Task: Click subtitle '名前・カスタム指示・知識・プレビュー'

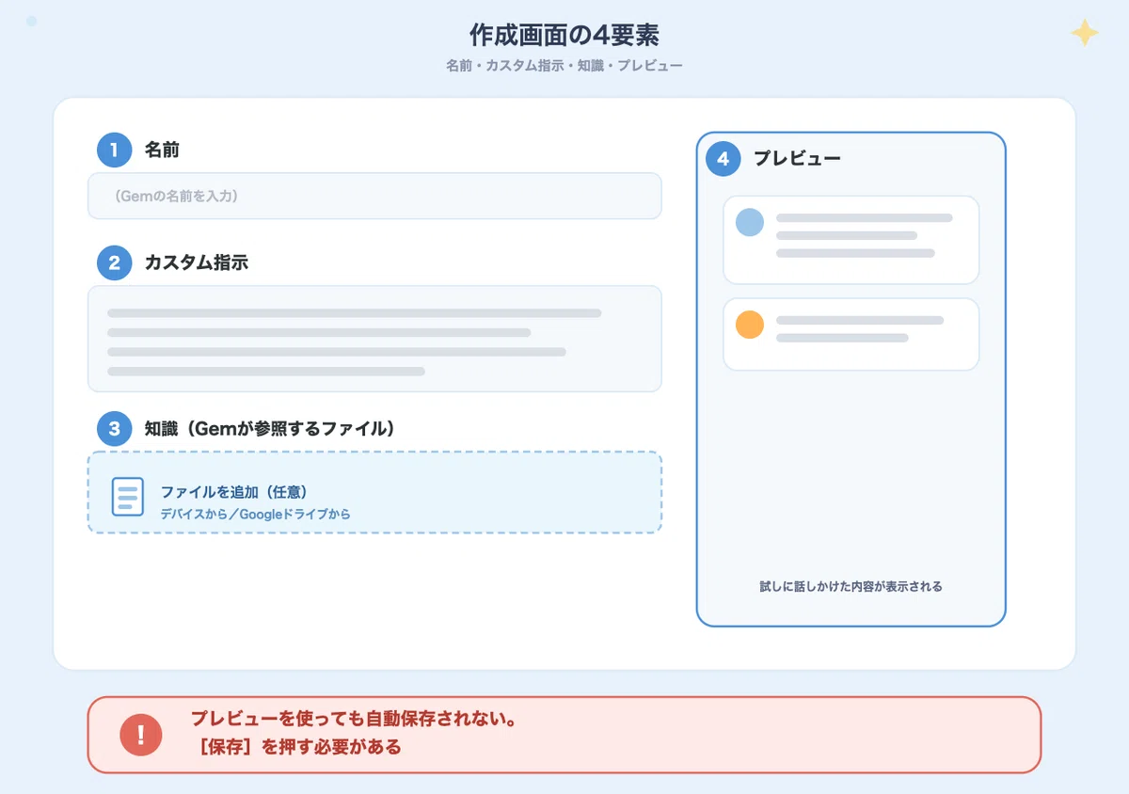Action: point(564,67)
